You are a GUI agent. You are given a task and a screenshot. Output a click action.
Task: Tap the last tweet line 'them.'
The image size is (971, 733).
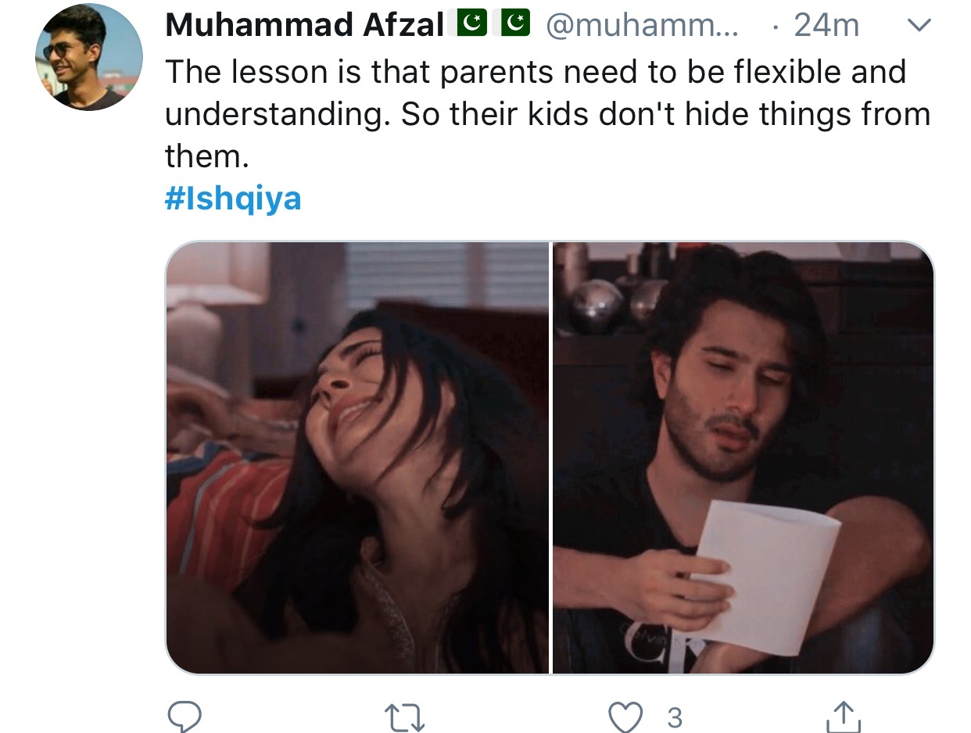(x=206, y=157)
